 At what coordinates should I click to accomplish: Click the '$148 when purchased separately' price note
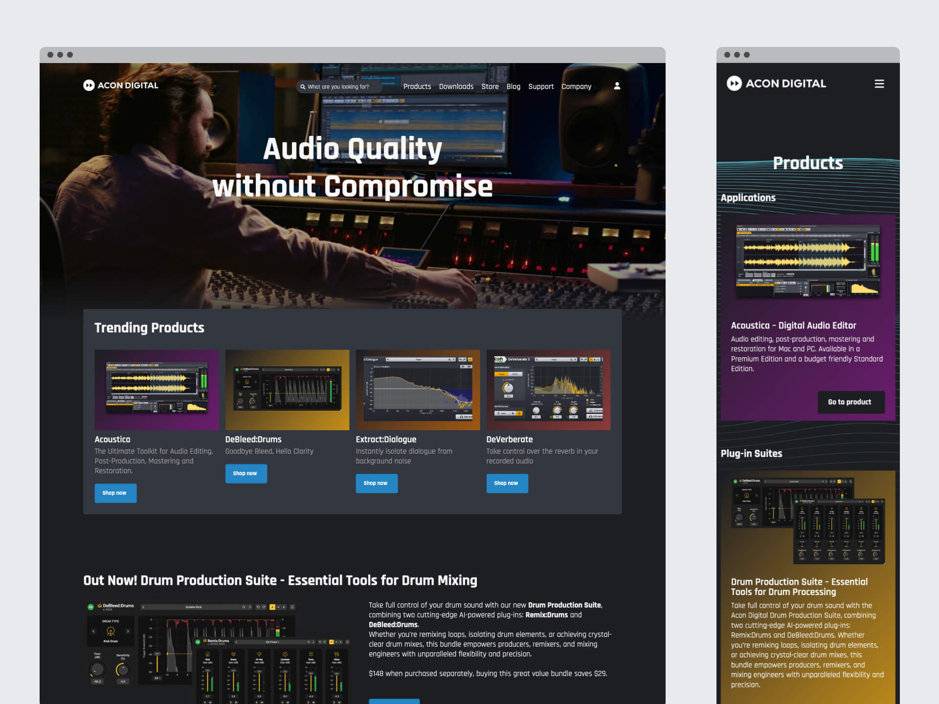tap(488, 674)
